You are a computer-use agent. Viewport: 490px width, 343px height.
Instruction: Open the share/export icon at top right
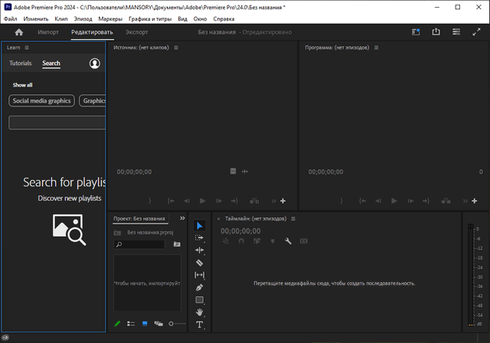pyautogui.click(x=436, y=32)
